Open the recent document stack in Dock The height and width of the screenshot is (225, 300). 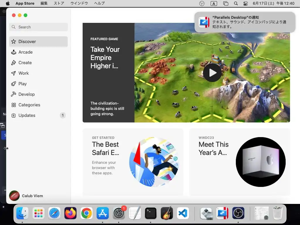tap(261, 213)
